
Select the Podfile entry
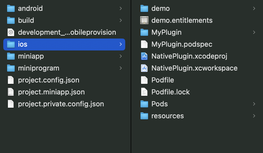tap(197, 80)
